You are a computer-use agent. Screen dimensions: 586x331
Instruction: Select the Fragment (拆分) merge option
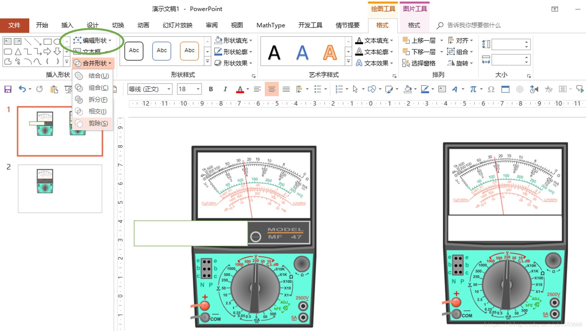pos(92,100)
